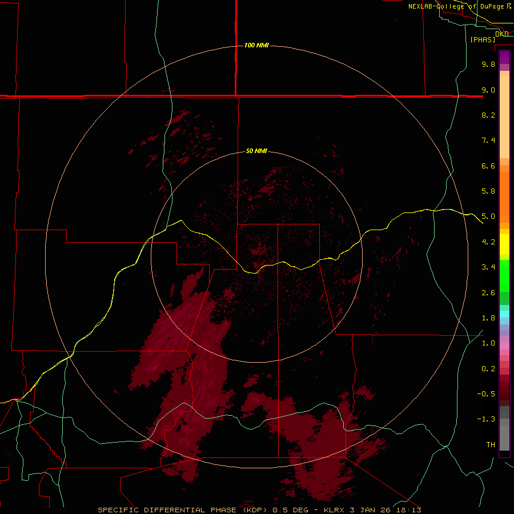Screen dimensions: 514x514
Task: Pick the gray segment at color bar bottom
Action: [504, 438]
